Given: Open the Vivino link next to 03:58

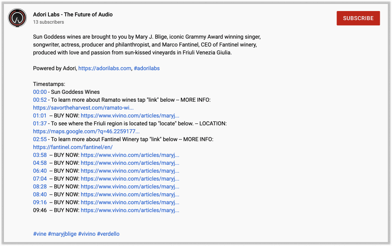Looking at the screenshot, I should (x=130, y=155).
